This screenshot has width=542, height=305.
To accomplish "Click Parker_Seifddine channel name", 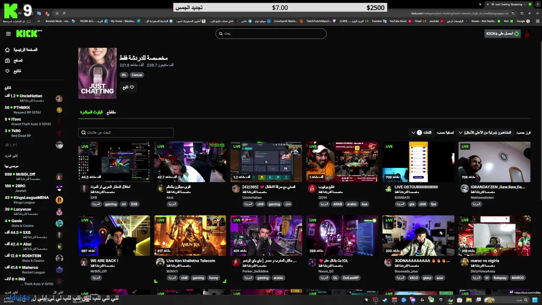I will coord(255,272).
